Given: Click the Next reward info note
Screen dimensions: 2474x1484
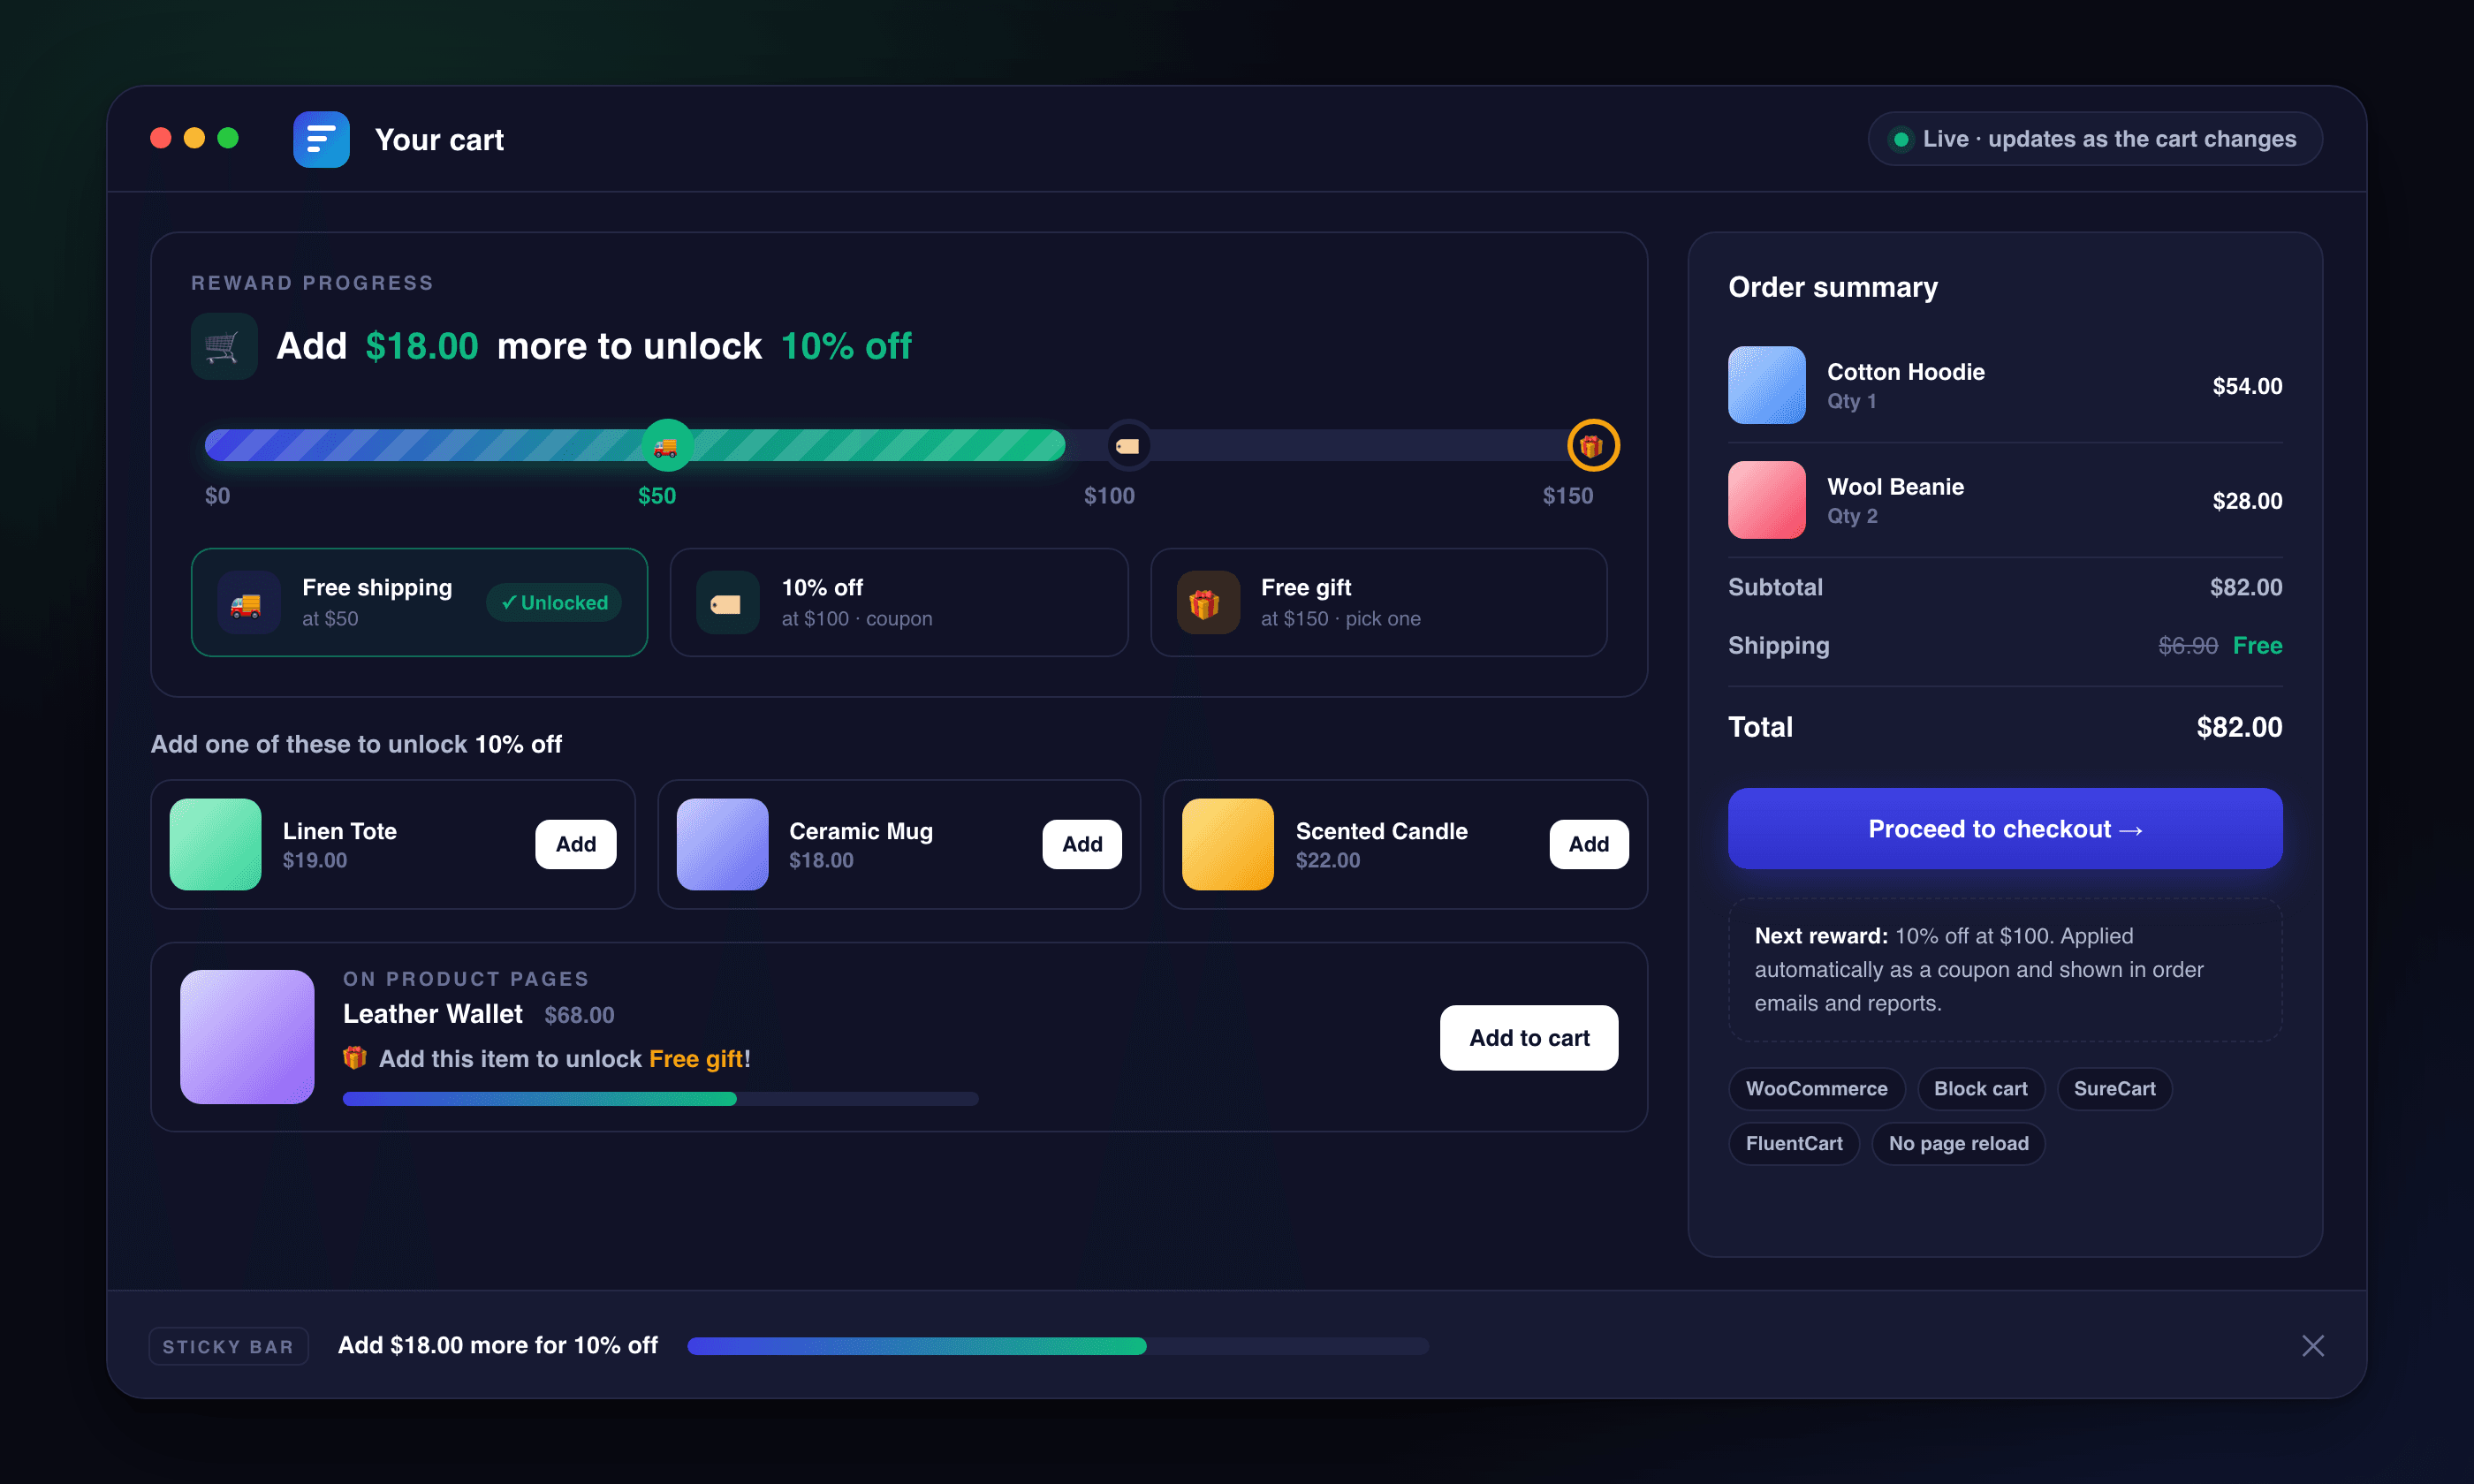Looking at the screenshot, I should (x=2004, y=970).
